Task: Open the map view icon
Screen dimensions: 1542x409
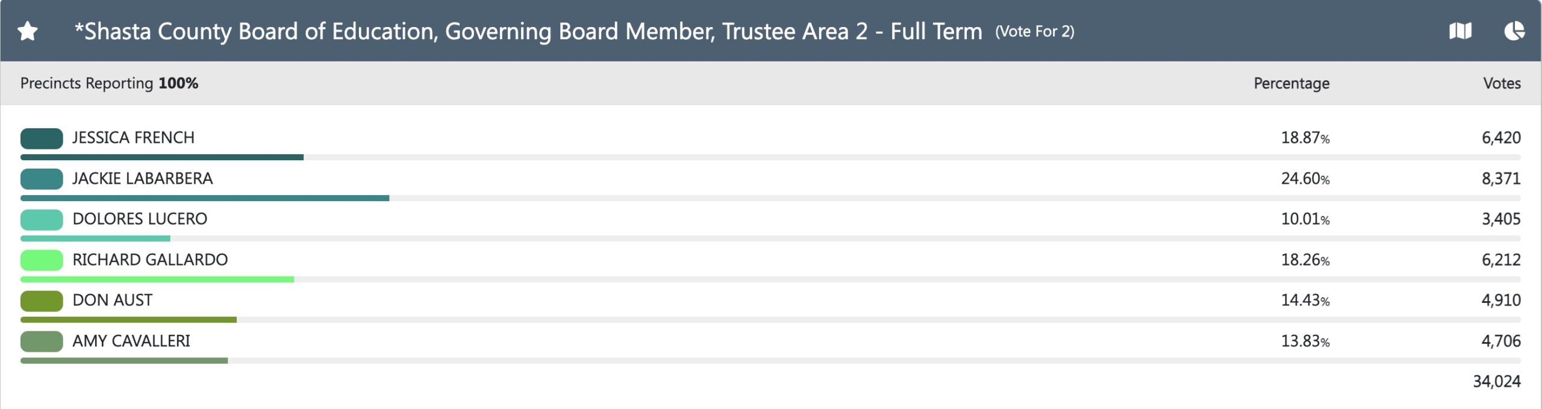Action: pos(1460,31)
